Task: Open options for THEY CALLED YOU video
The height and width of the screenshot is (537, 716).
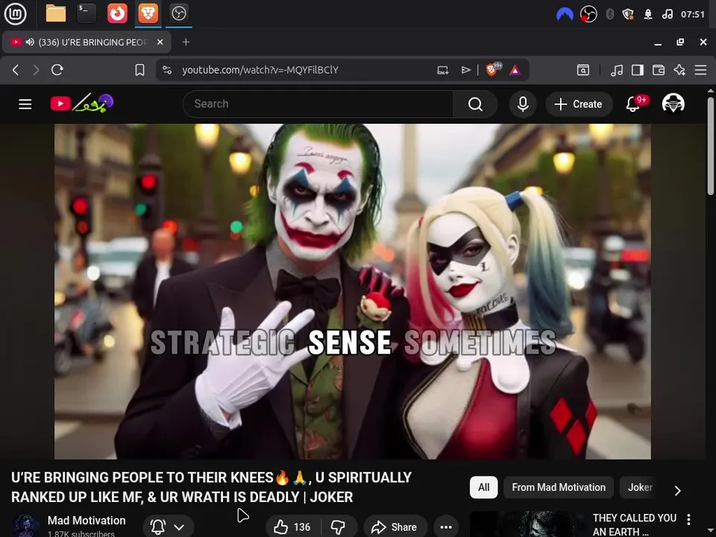Action: [688, 519]
